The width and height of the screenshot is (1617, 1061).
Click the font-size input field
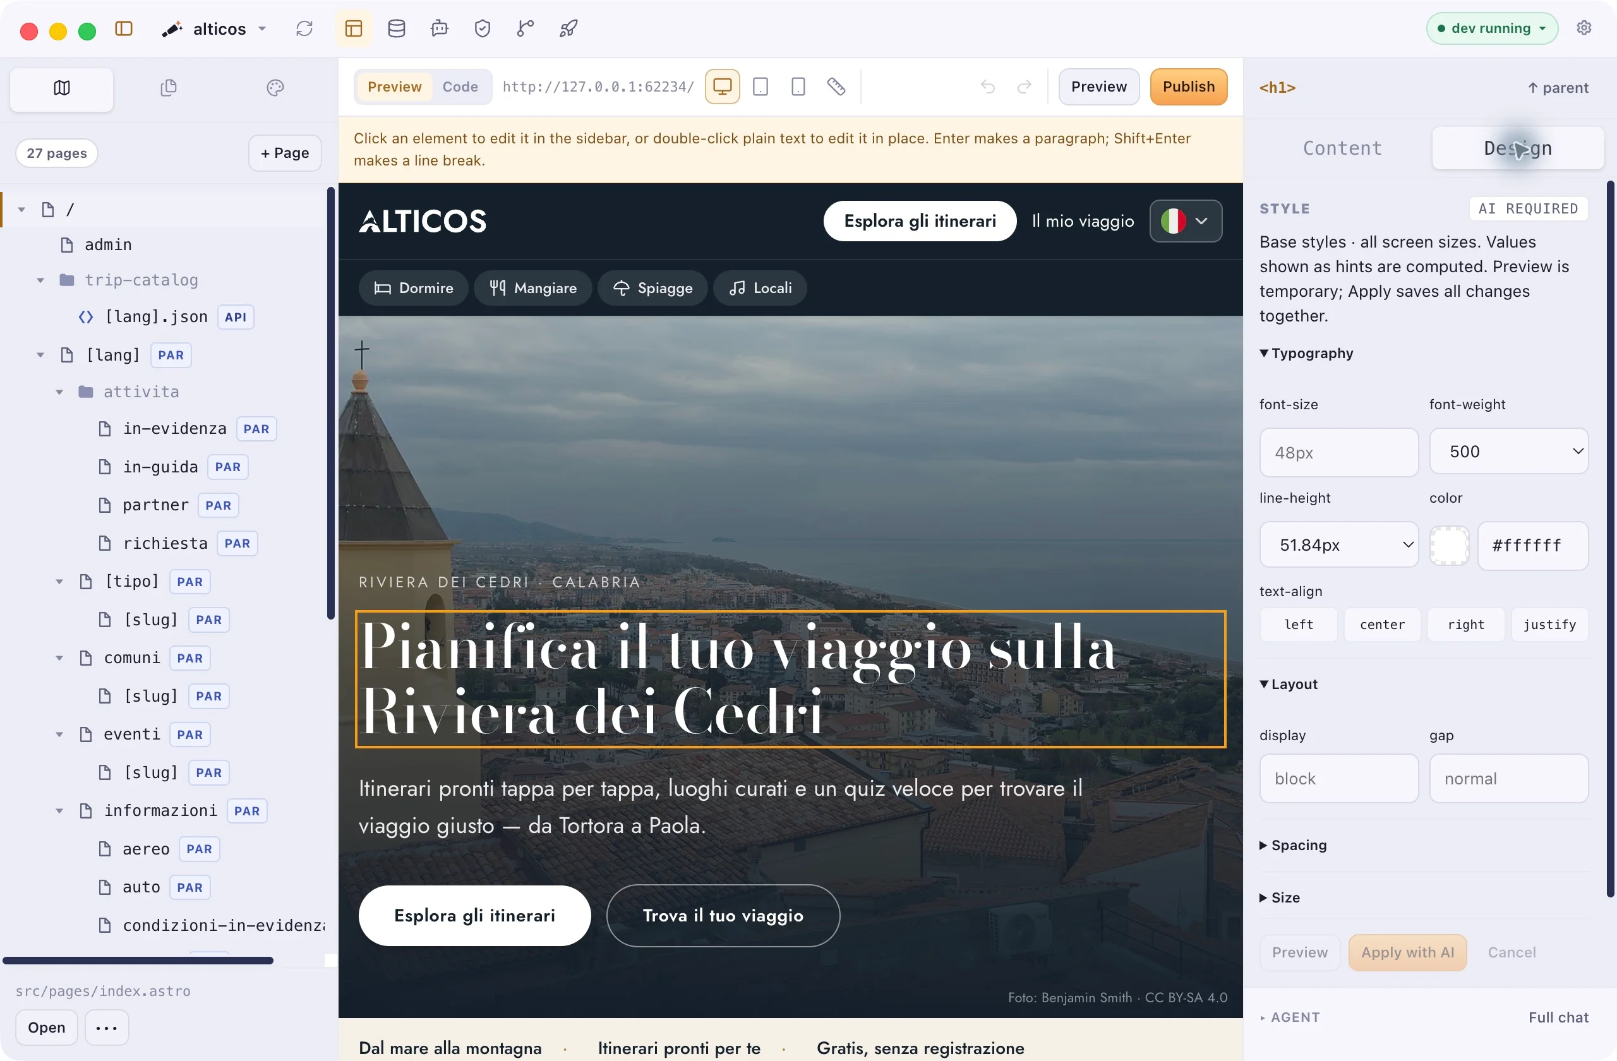1338,452
